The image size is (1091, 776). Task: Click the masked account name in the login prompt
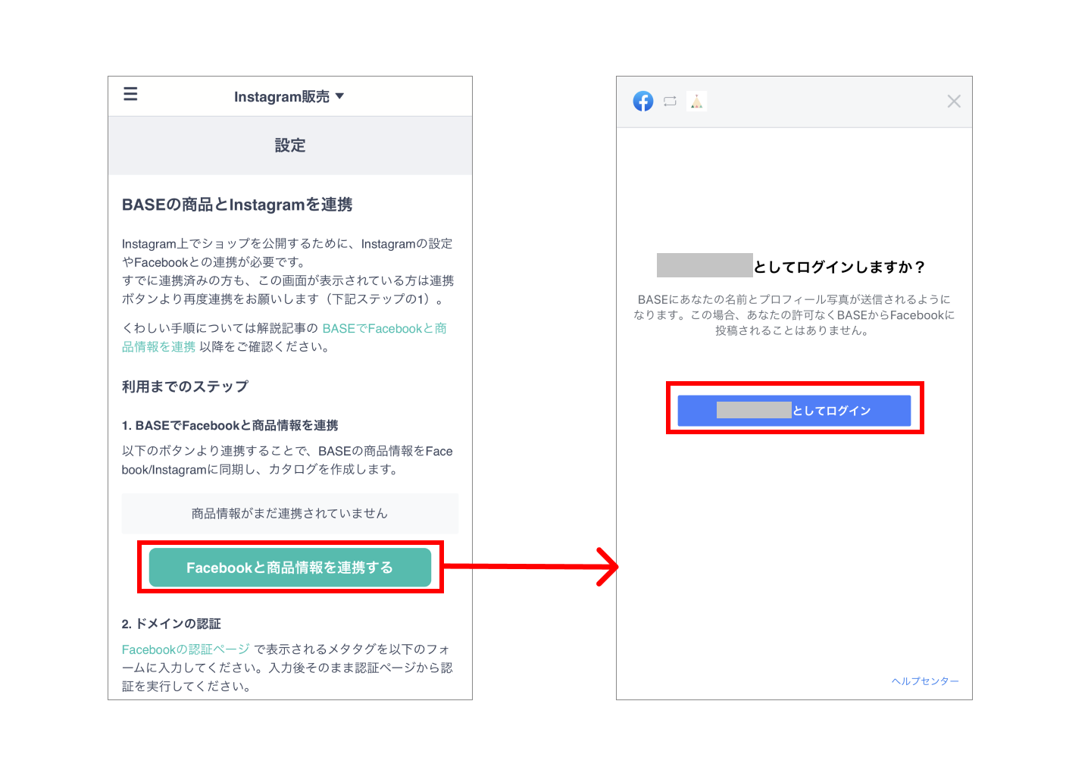coord(704,266)
